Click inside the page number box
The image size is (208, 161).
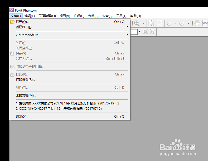pyautogui.click(x=134, y=32)
